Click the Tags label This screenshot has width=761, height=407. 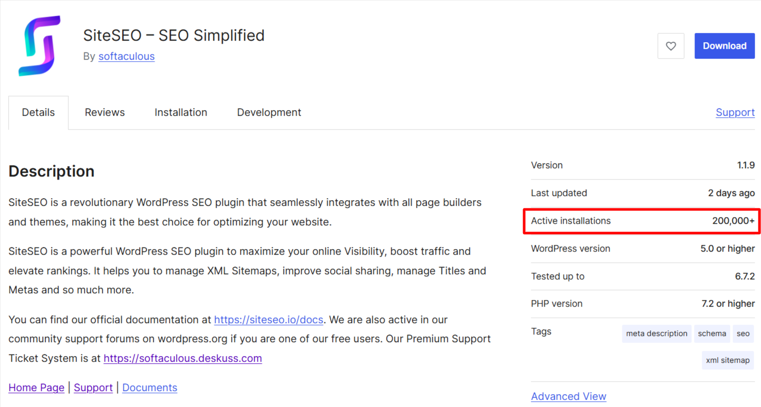pyautogui.click(x=541, y=331)
